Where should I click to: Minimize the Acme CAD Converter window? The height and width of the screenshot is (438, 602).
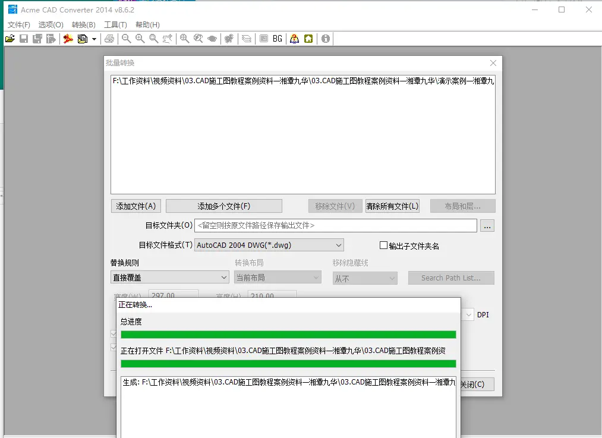[535, 10]
